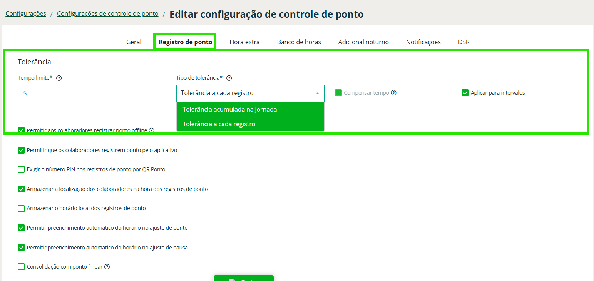This screenshot has height=281, width=594.
Task: Follow the Configurações breadcrumb link
Action: pyautogui.click(x=26, y=14)
